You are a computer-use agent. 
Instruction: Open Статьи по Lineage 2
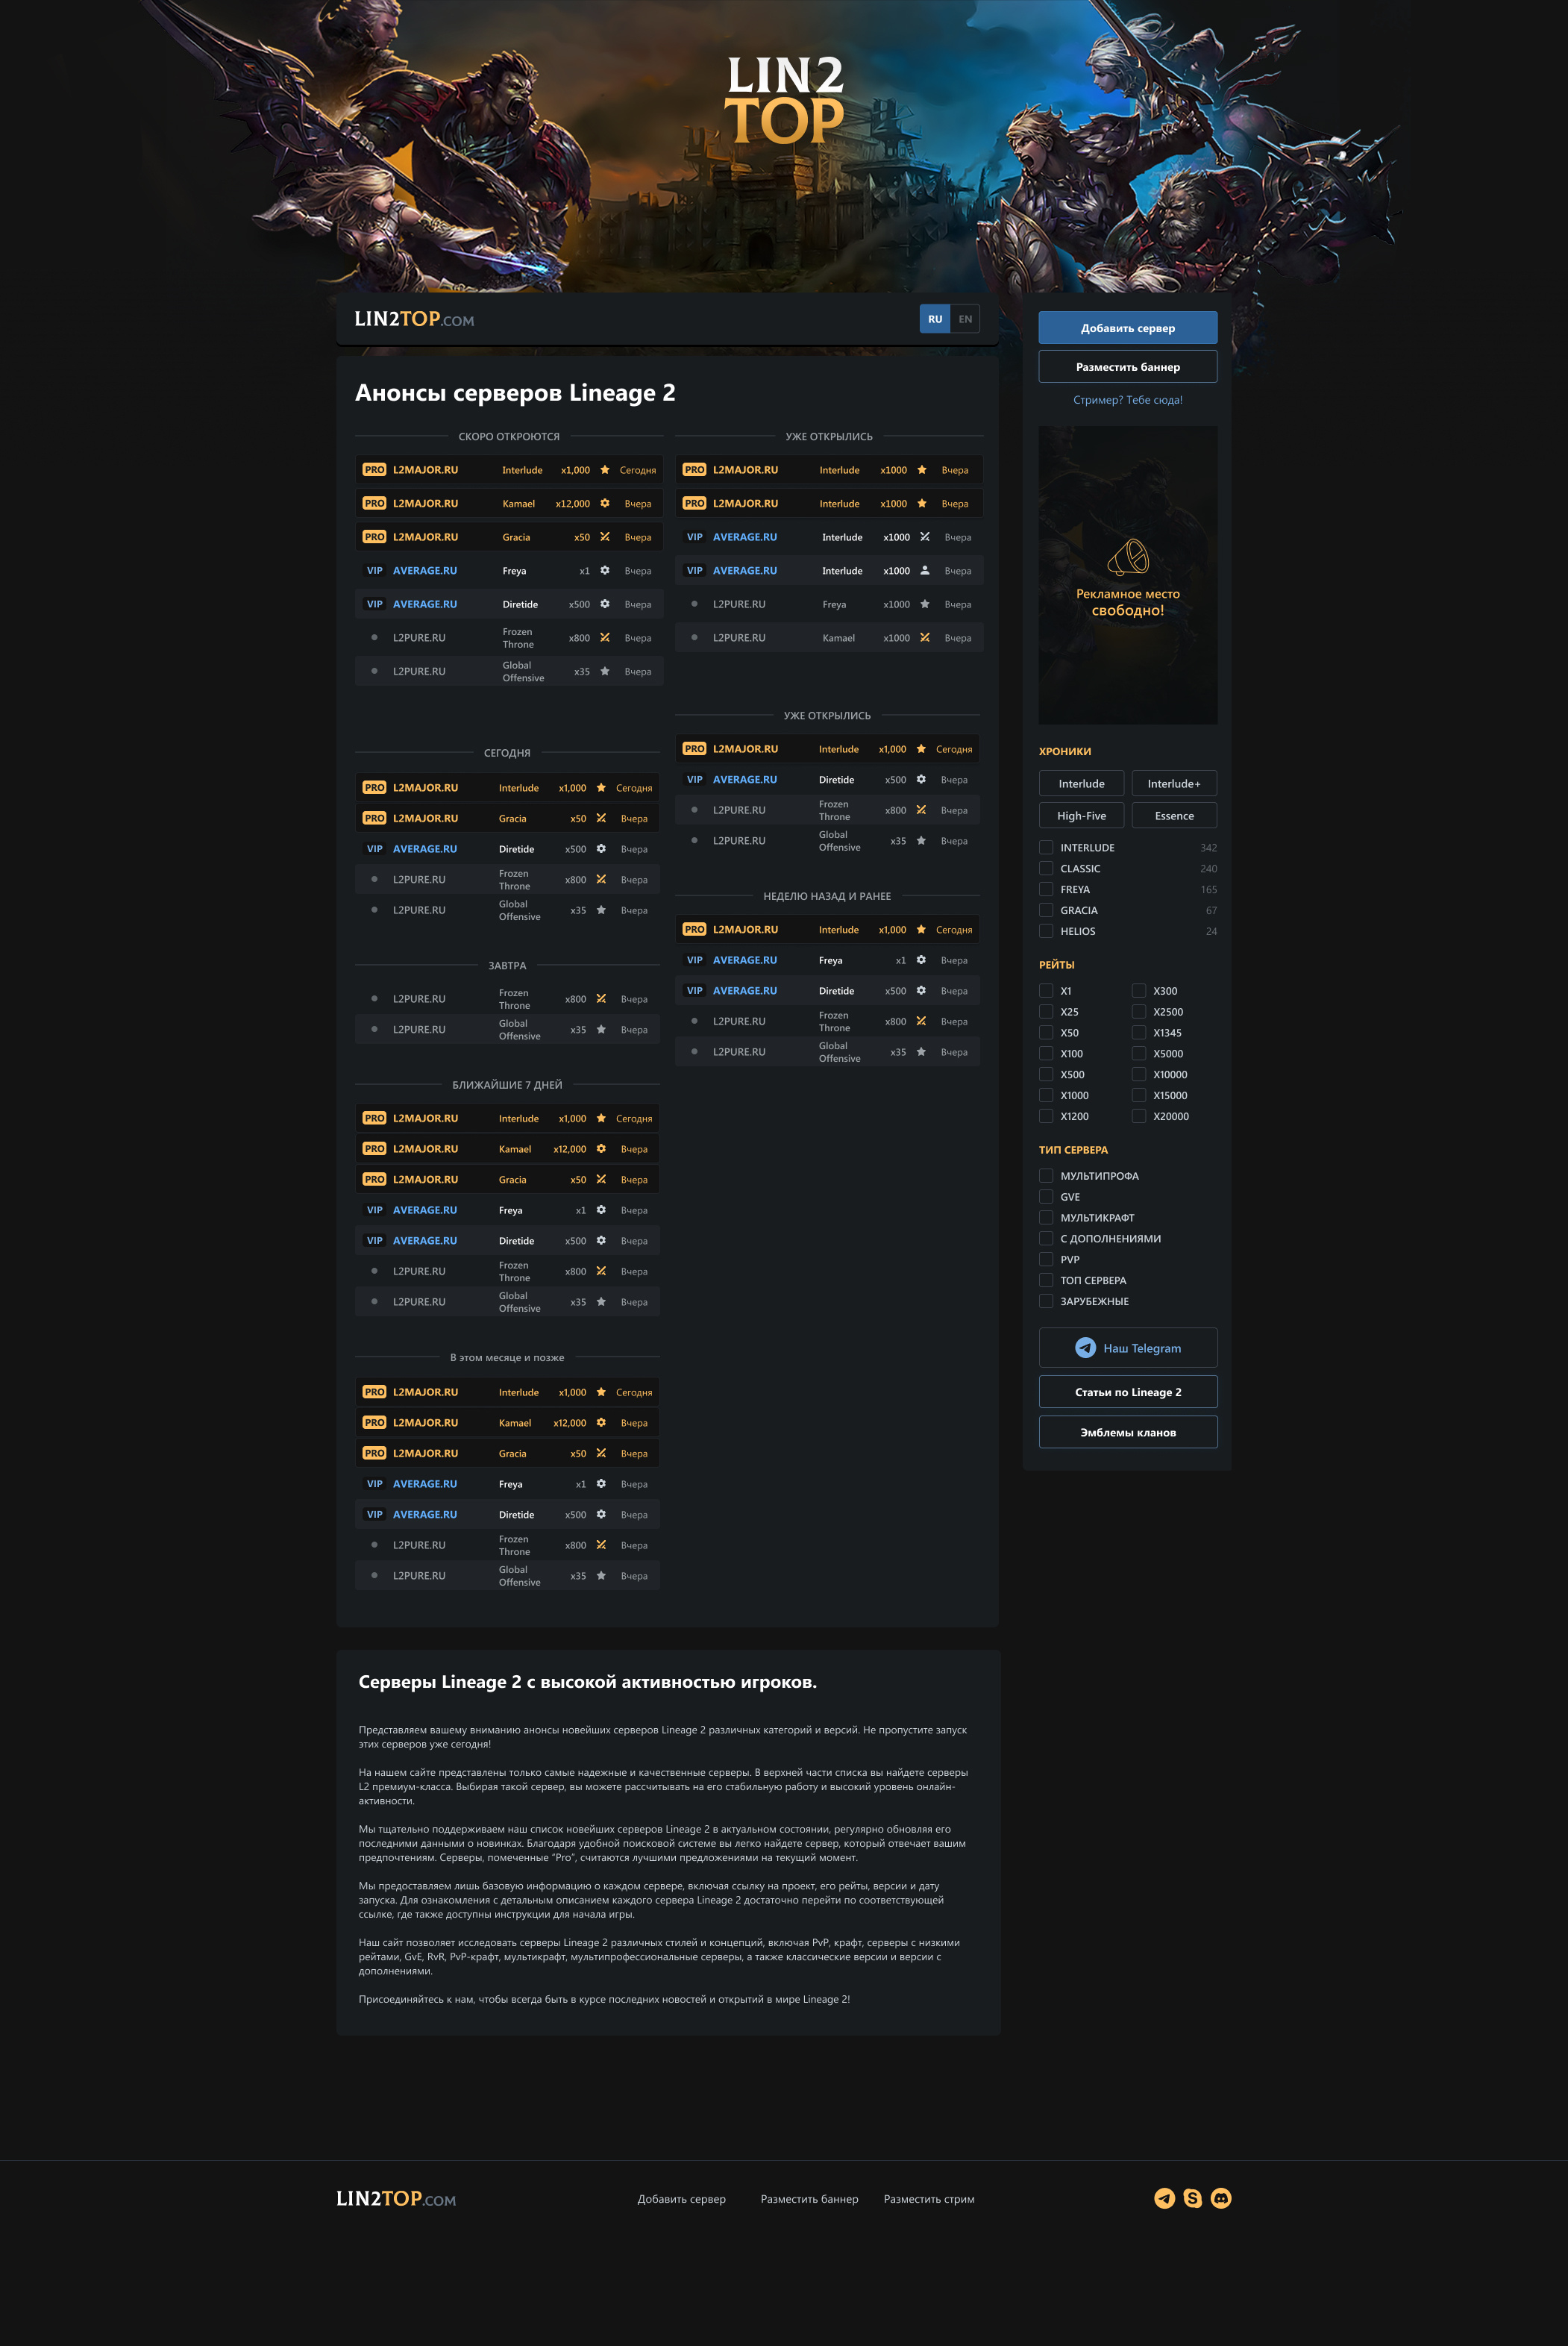click(1128, 1391)
